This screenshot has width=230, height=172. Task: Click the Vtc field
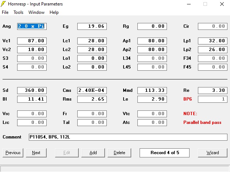click(x=152, y=114)
